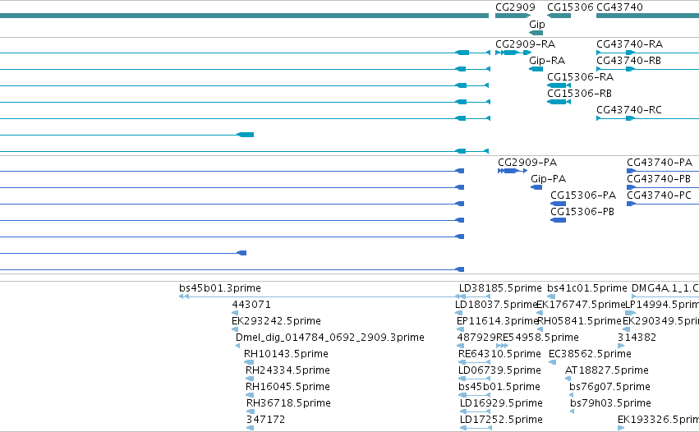Click the 314382 EST label
The height and width of the screenshot is (432, 699).
(637, 338)
